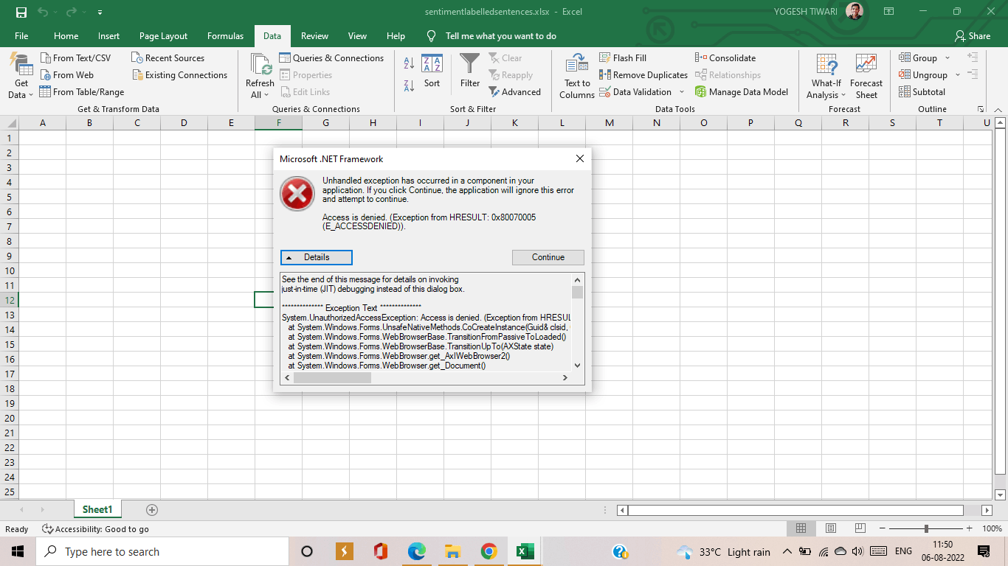Switch to Page Layout tab
This screenshot has height=566, width=1008.
pos(163,35)
